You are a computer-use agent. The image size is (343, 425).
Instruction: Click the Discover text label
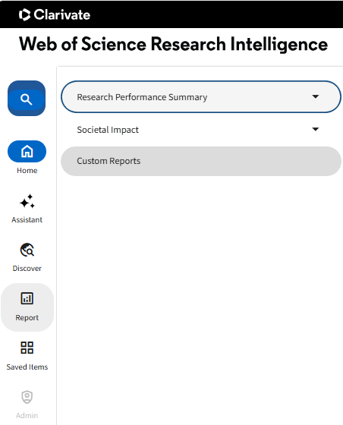27,269
